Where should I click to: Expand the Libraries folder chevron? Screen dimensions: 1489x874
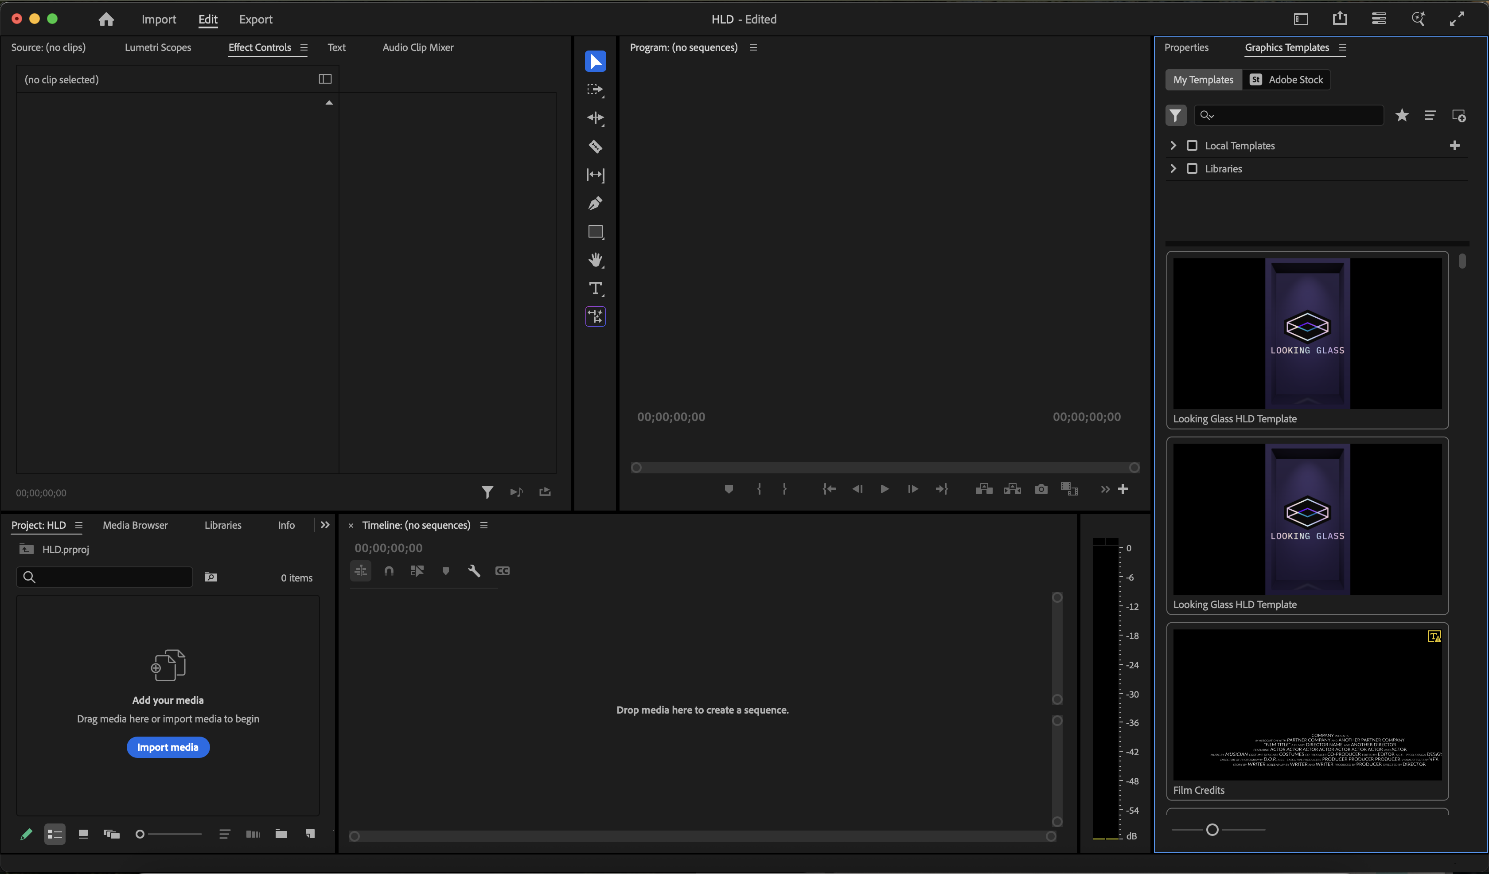click(x=1173, y=168)
